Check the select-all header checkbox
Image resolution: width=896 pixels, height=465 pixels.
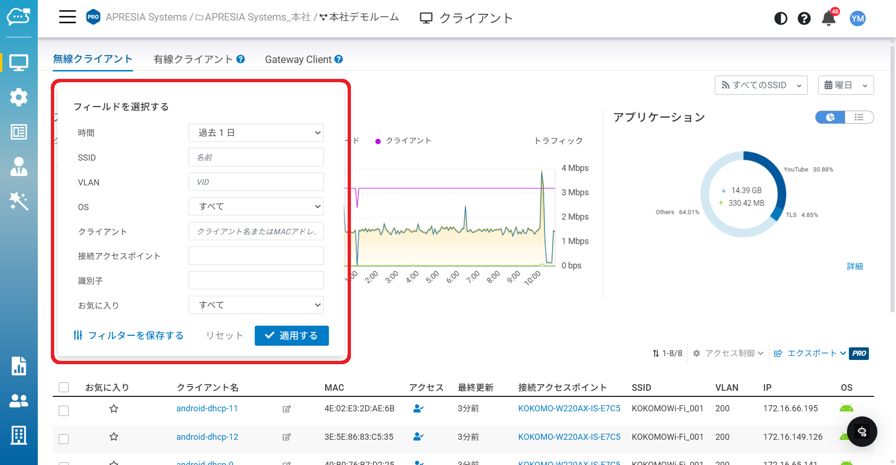point(64,387)
